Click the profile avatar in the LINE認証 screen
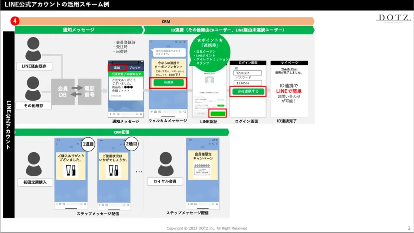This screenshot has width=414, height=233. pos(209,79)
